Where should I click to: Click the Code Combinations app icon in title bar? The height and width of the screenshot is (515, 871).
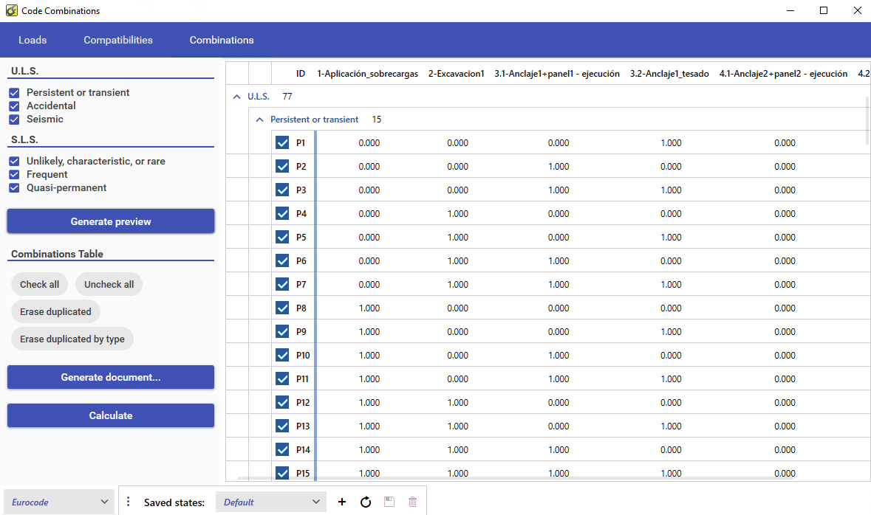click(x=11, y=11)
